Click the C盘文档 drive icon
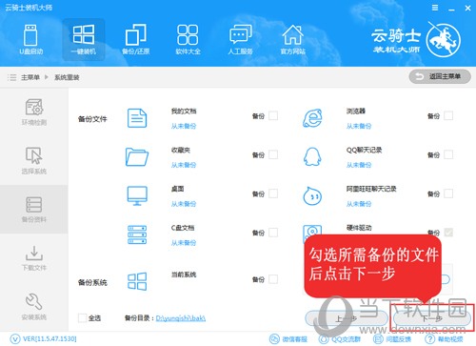476x346 pixels. (137, 234)
